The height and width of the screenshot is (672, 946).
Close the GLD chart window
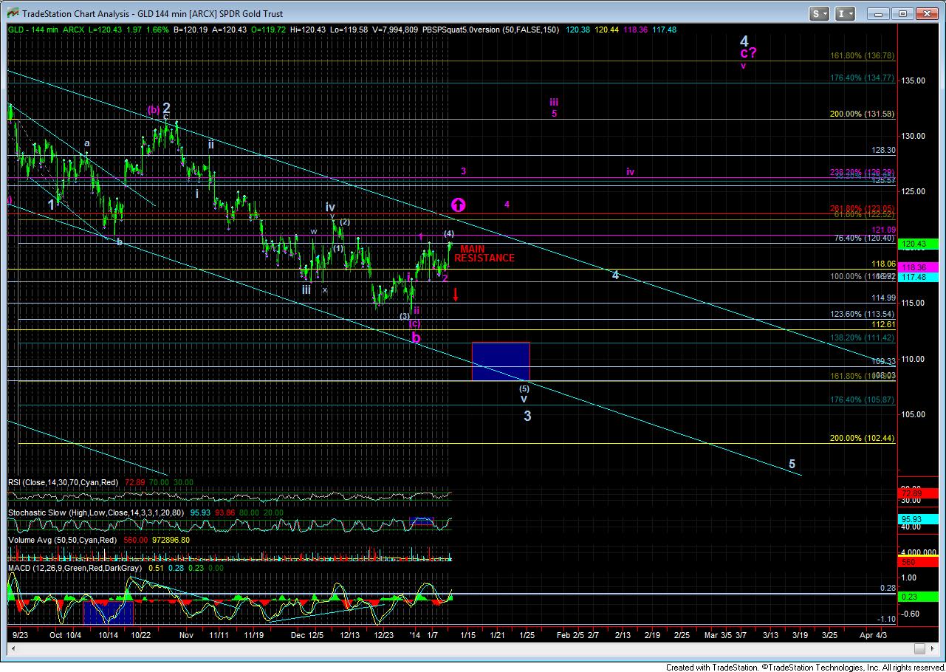click(926, 13)
